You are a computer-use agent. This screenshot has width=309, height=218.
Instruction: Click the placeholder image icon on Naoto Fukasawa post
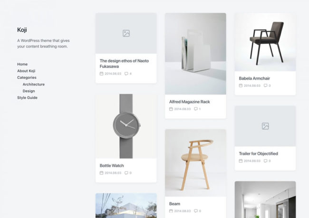click(x=126, y=33)
